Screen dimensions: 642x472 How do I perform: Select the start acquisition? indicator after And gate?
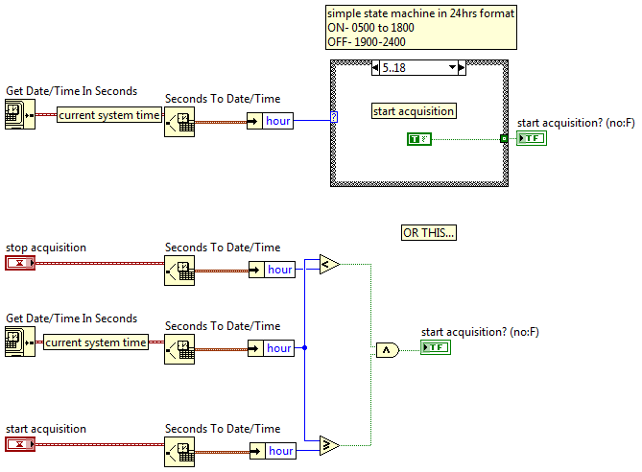tap(436, 347)
